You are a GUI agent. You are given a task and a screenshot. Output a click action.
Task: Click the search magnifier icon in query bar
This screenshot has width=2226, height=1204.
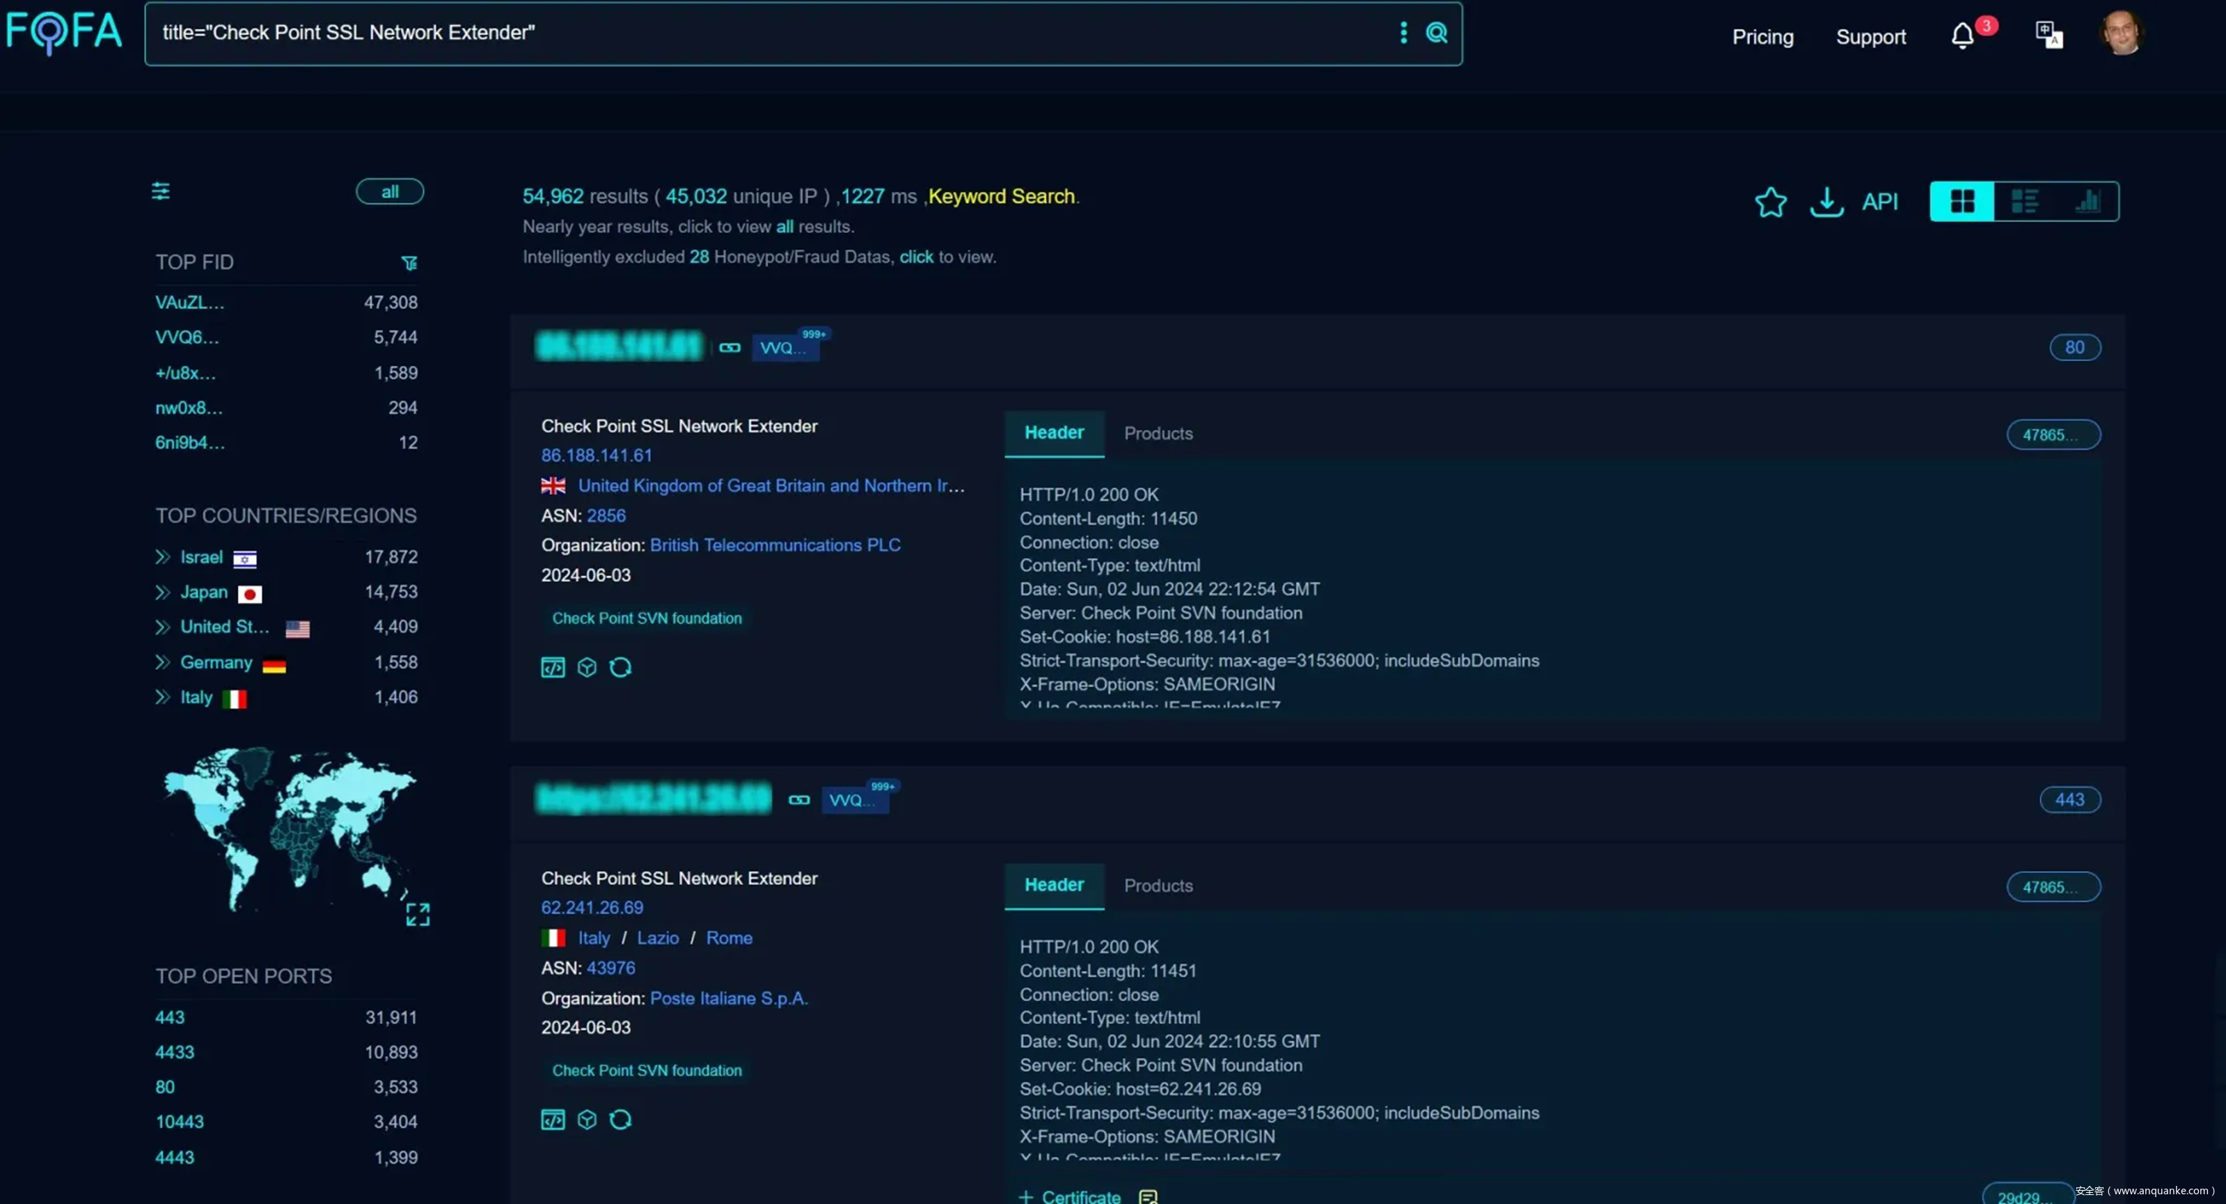tap(1436, 33)
